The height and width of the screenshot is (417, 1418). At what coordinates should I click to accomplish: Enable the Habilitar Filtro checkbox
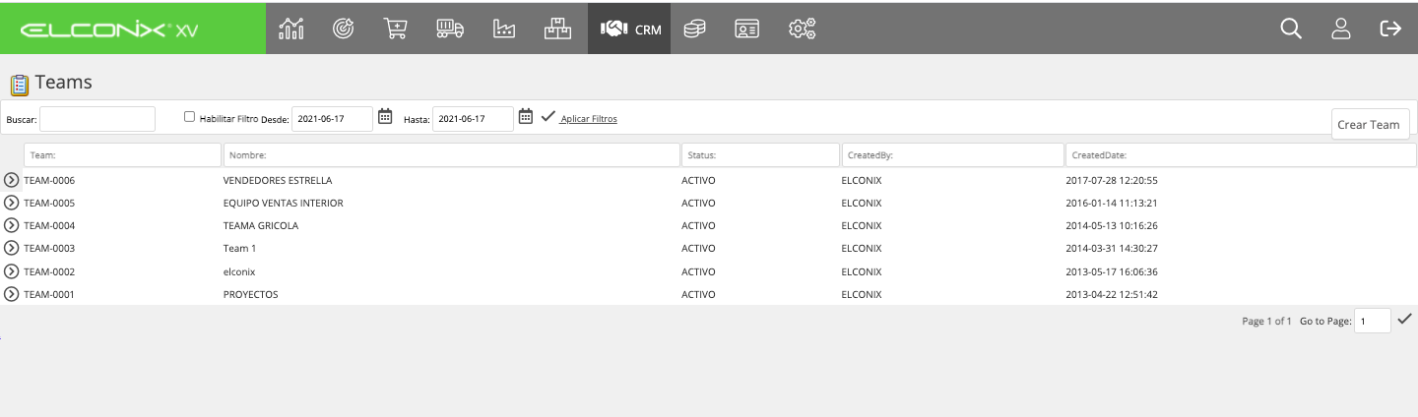[190, 116]
